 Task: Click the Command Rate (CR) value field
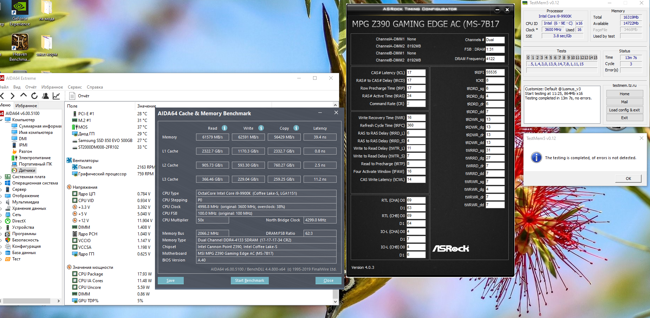click(416, 104)
